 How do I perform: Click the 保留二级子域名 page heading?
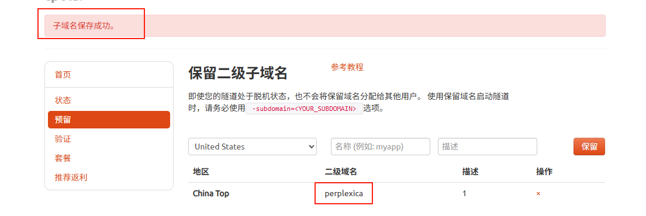tap(238, 73)
